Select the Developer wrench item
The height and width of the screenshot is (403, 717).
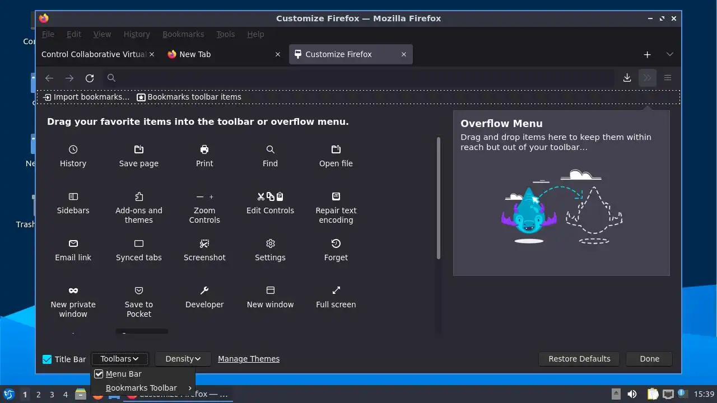coord(204,297)
